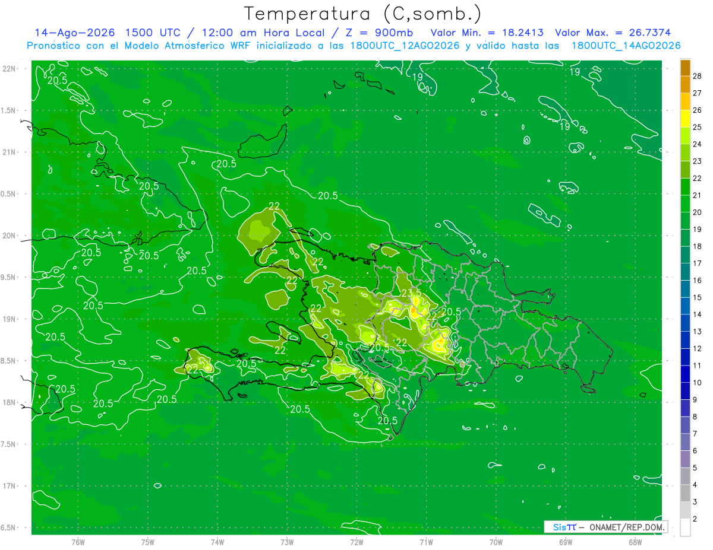The image size is (713, 550).
Task: Select the "Z = 900mb" pressure level text
Action: pyautogui.click(x=380, y=33)
